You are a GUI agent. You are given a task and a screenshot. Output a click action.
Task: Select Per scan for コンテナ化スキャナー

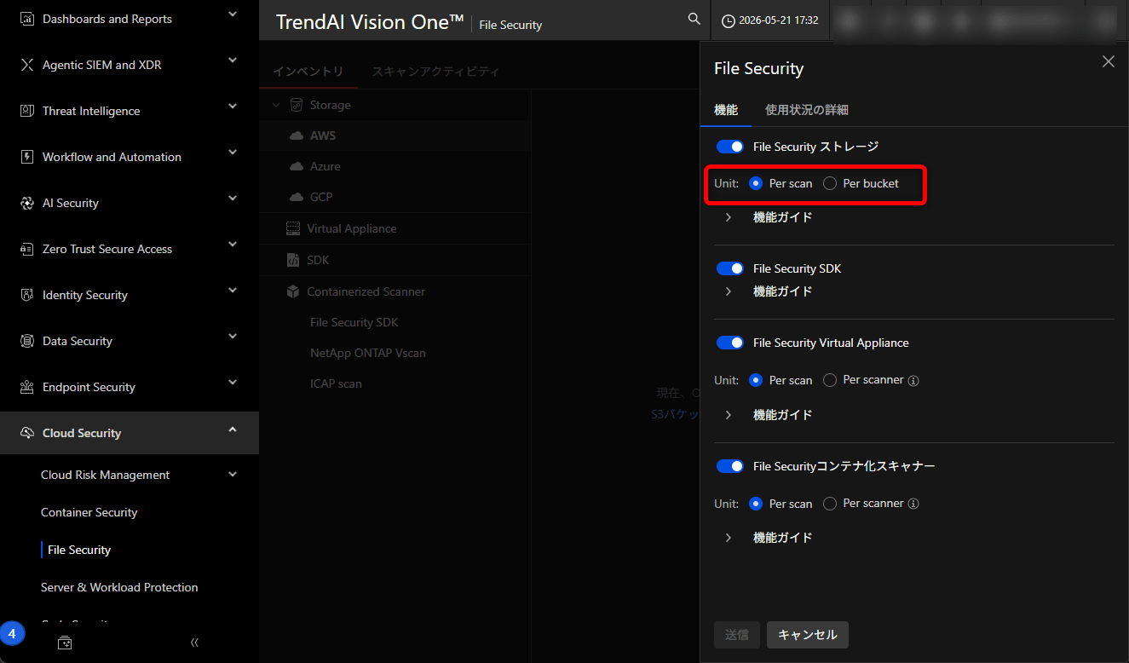[x=755, y=504]
